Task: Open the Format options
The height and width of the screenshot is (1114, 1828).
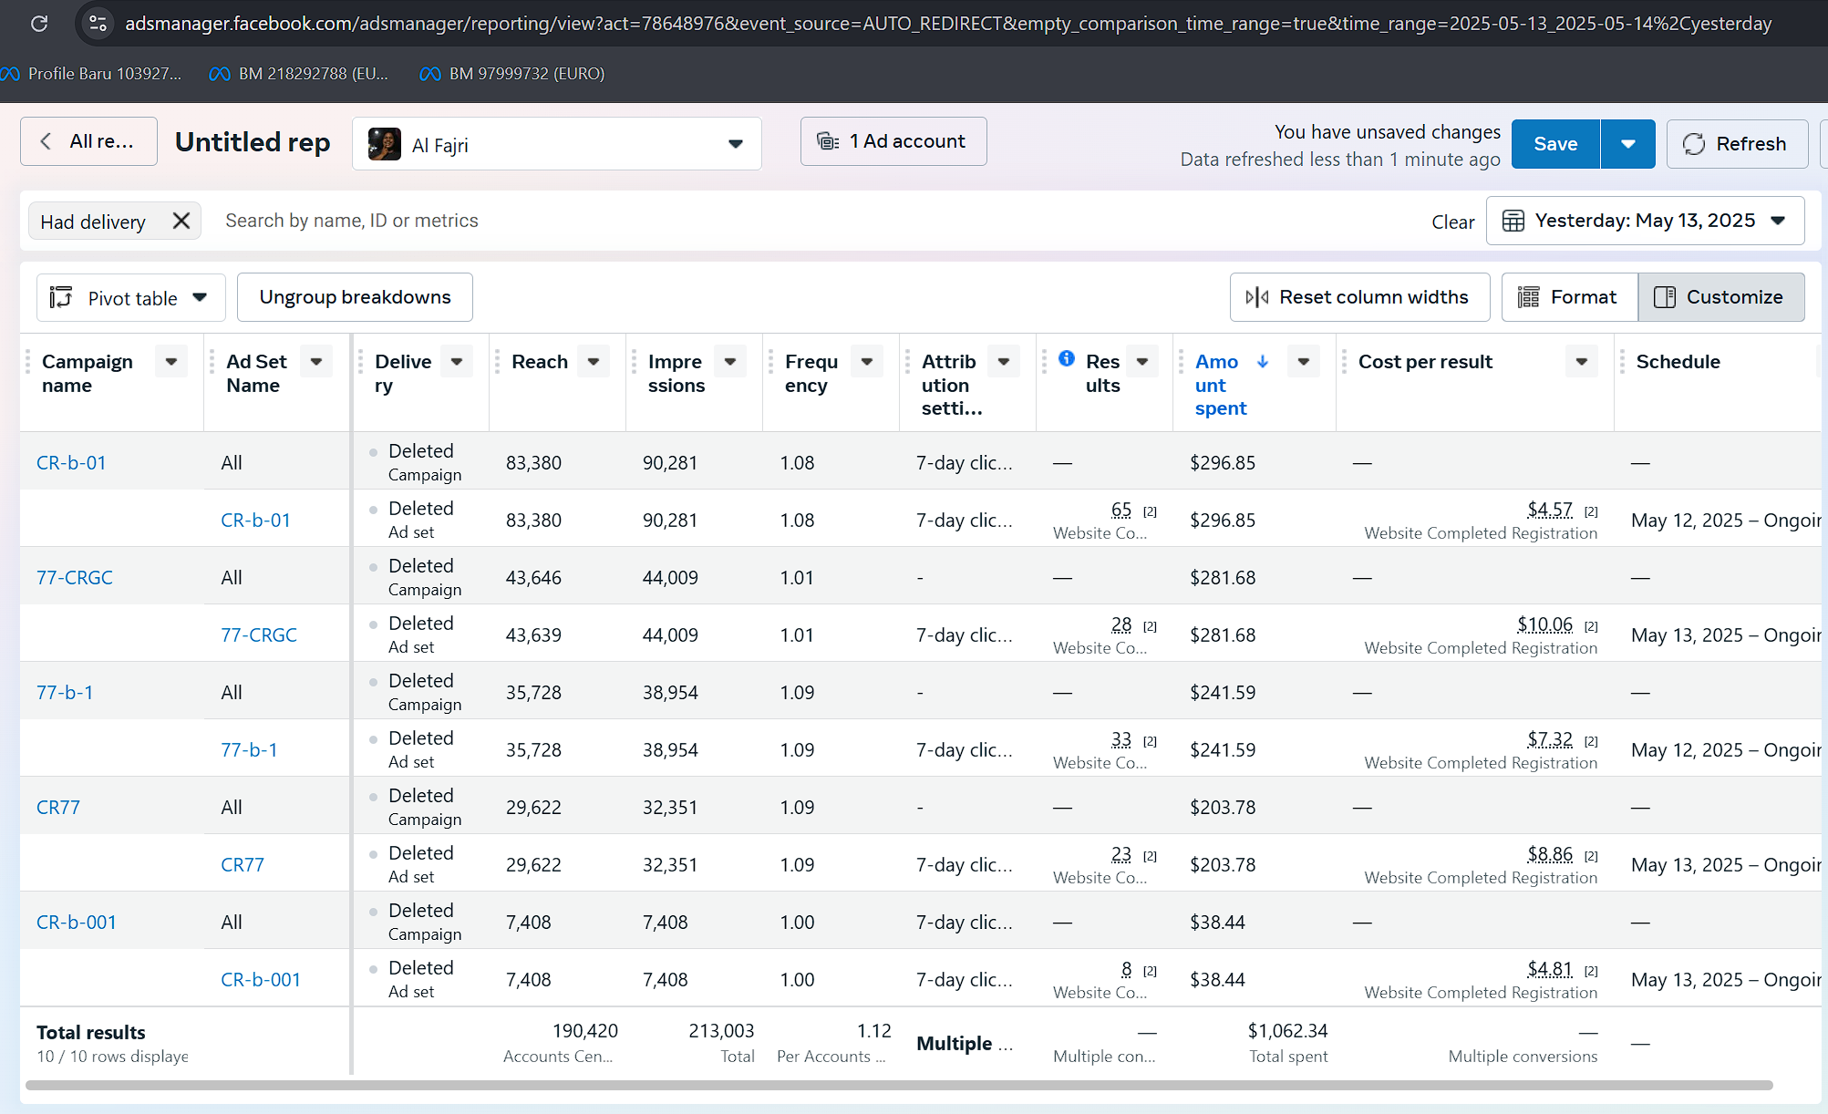Action: click(1568, 297)
